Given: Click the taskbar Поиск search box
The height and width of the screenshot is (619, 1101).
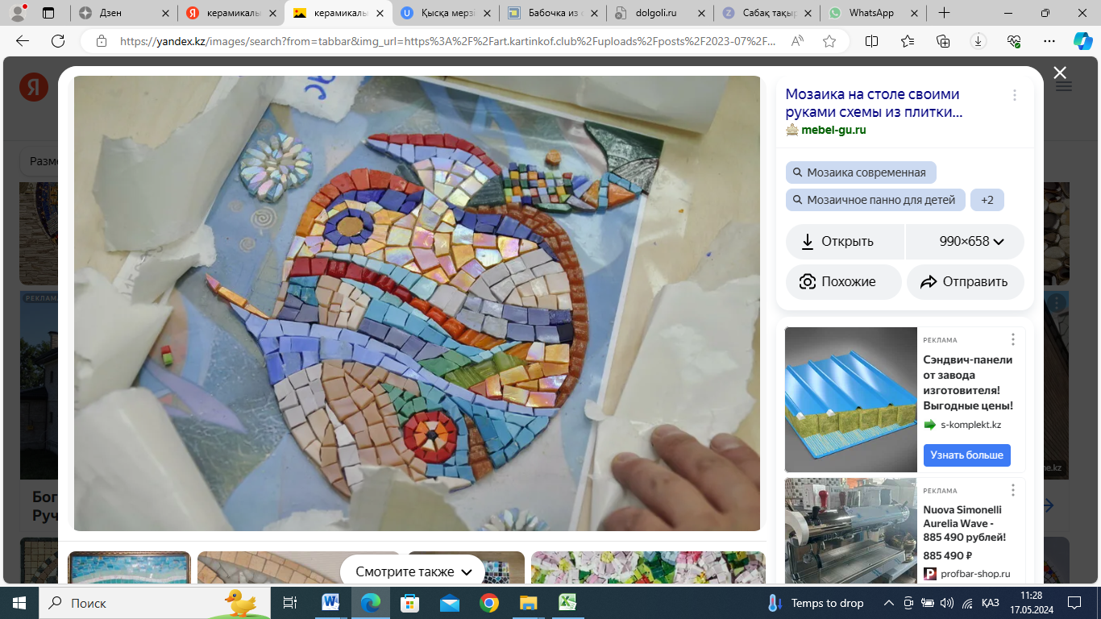Looking at the screenshot, I should tap(153, 603).
